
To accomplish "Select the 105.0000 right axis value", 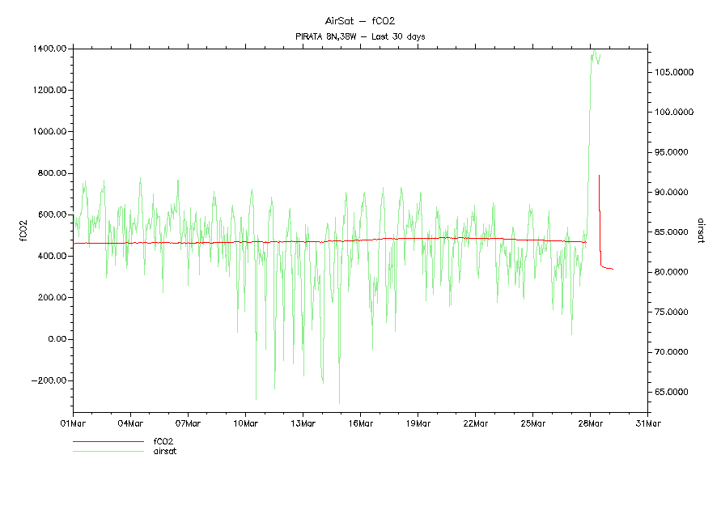I will [x=674, y=72].
